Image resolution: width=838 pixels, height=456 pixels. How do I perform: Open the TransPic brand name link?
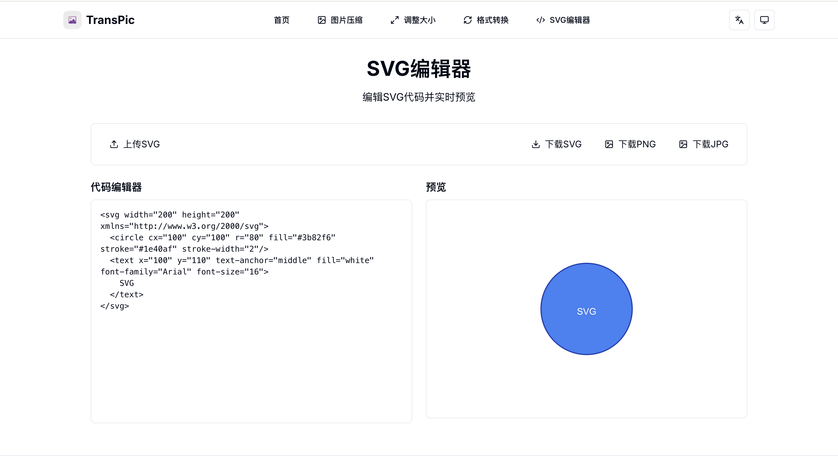pos(110,20)
